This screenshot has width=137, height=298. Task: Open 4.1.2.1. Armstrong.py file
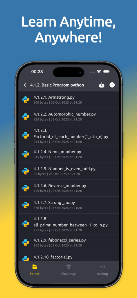click(x=68, y=100)
